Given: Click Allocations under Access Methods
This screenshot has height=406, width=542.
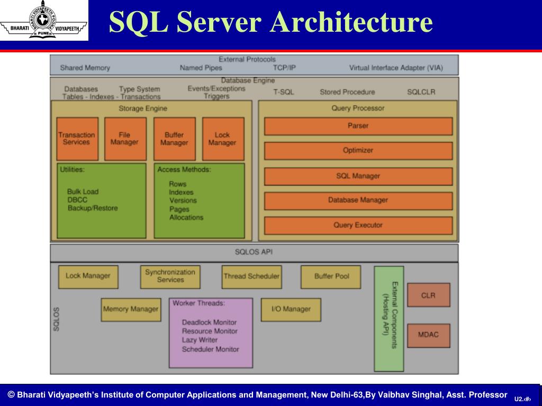Looking at the screenshot, I should point(186,217).
